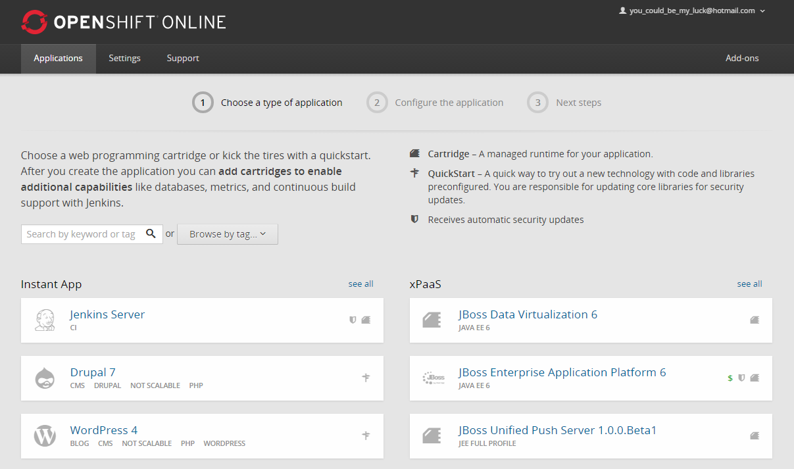Open the Applications tab
The width and height of the screenshot is (794, 469).
[x=59, y=59]
